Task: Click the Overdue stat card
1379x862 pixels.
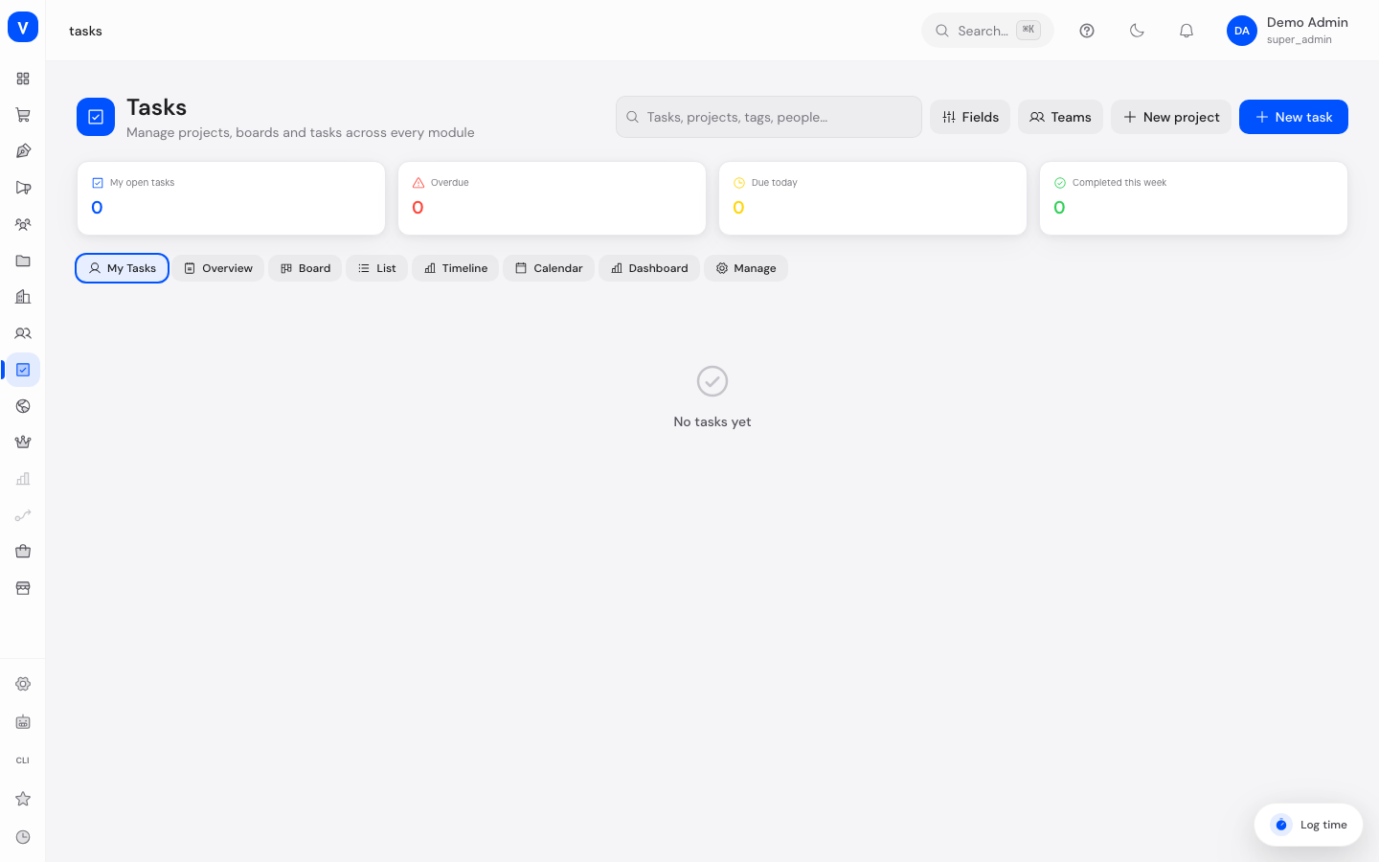Action: coord(552,198)
